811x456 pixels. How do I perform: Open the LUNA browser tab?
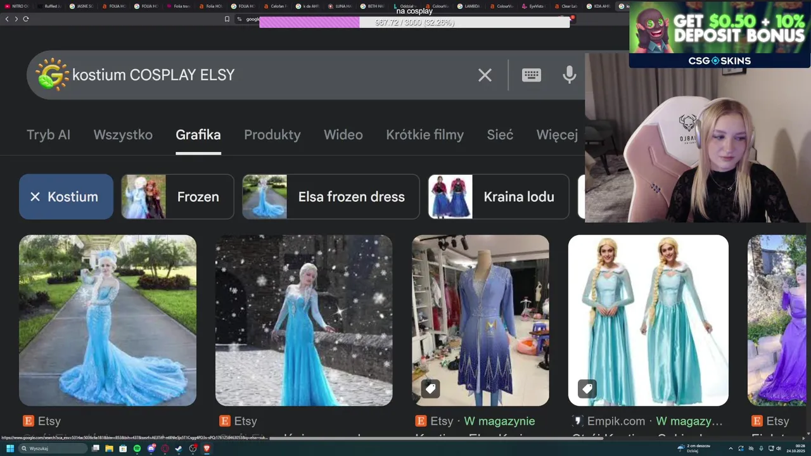(x=341, y=6)
